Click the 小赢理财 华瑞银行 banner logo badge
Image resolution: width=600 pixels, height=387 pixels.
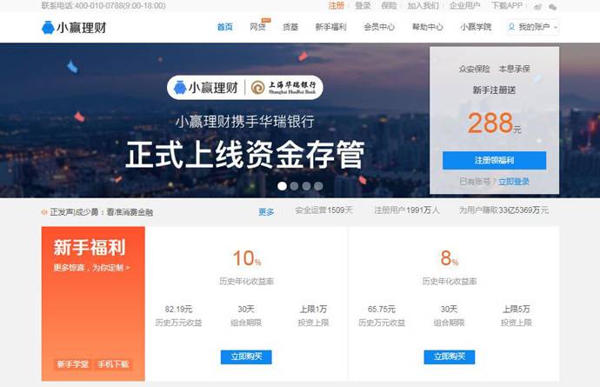pos(245,88)
